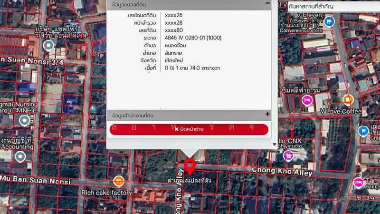Select the Accounting office grey marker

pyautogui.click(x=20, y=156)
